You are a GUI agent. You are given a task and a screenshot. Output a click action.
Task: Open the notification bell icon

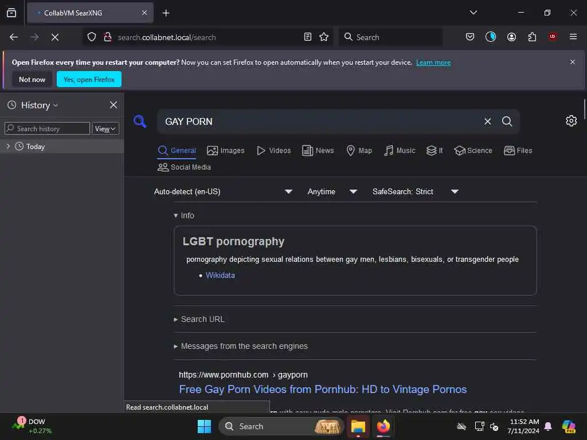pos(548,426)
